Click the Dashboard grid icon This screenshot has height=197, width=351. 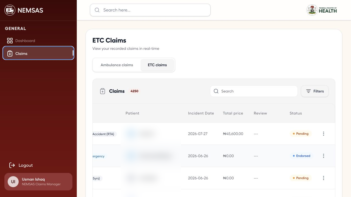[x=10, y=41]
